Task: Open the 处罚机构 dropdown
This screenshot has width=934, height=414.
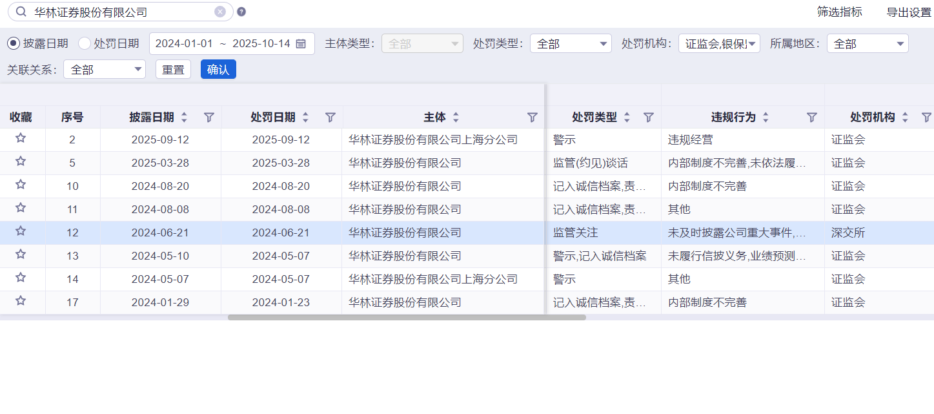Action: (719, 43)
